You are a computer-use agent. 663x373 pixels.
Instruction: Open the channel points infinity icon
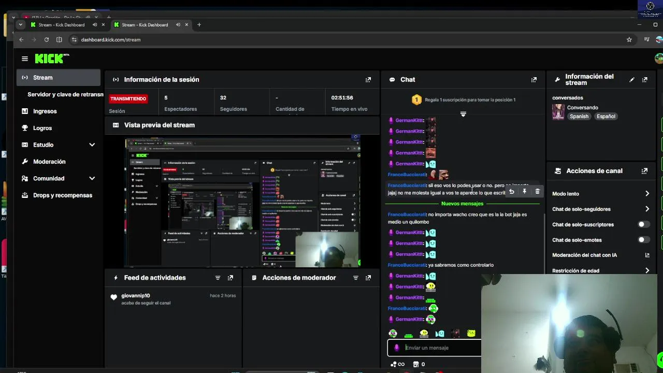click(398, 364)
